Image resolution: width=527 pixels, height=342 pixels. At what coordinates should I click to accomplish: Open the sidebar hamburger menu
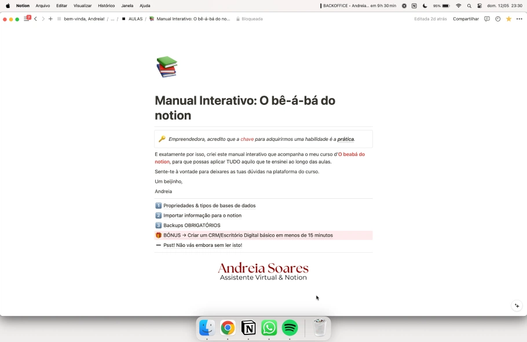(x=26, y=19)
